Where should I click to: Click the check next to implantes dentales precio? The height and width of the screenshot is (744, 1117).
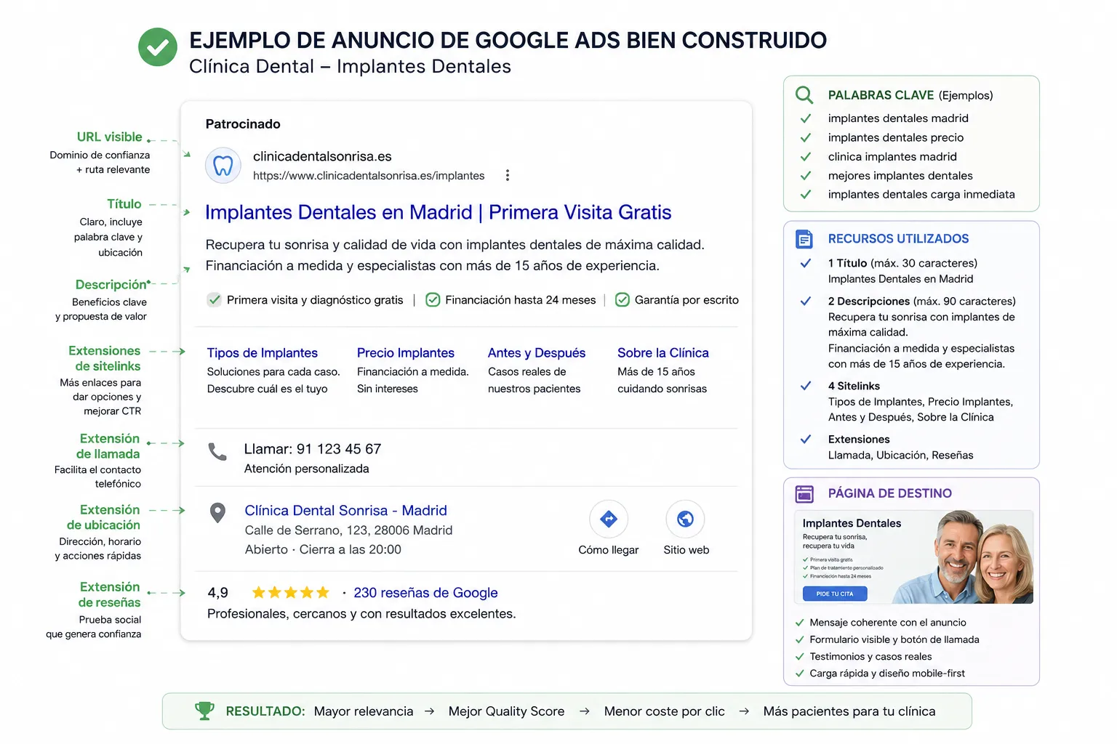click(806, 137)
